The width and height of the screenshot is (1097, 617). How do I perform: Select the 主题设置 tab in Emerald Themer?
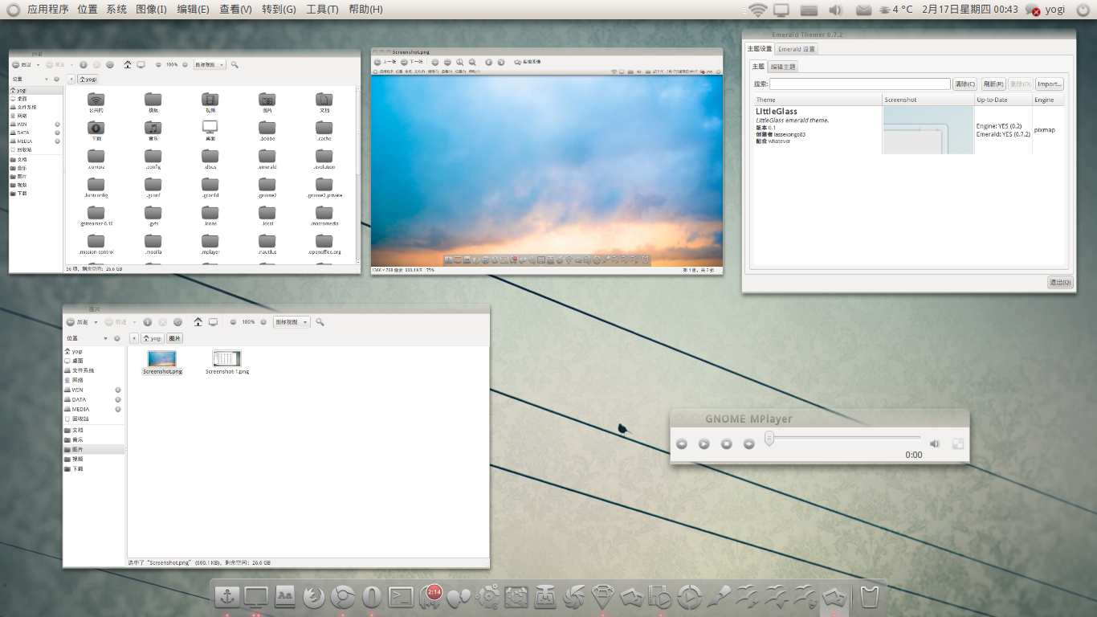coord(760,49)
